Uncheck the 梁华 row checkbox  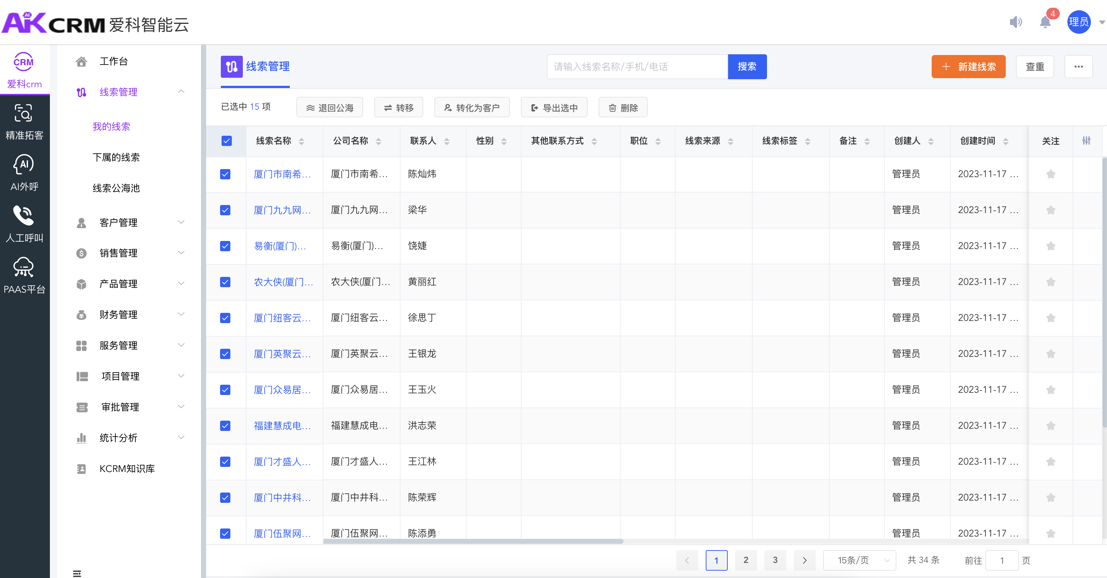[225, 210]
